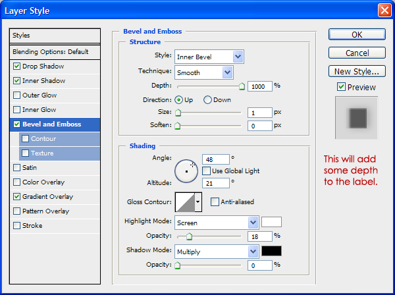
Task: Click the New Style... button
Action: [357, 71]
